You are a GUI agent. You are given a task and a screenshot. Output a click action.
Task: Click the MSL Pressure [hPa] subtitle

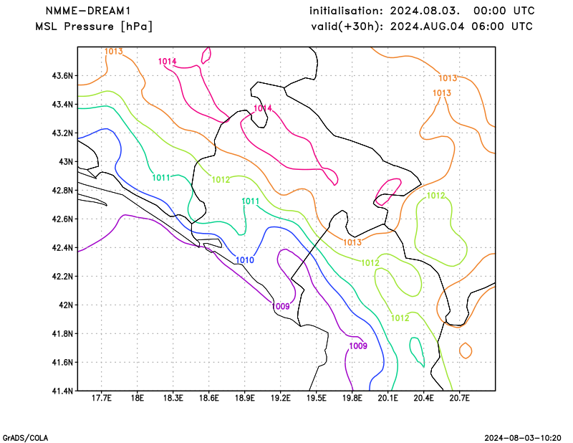[x=94, y=27]
